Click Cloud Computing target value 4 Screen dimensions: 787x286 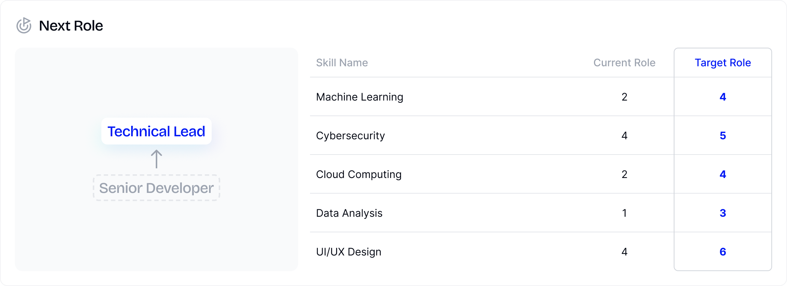(723, 174)
